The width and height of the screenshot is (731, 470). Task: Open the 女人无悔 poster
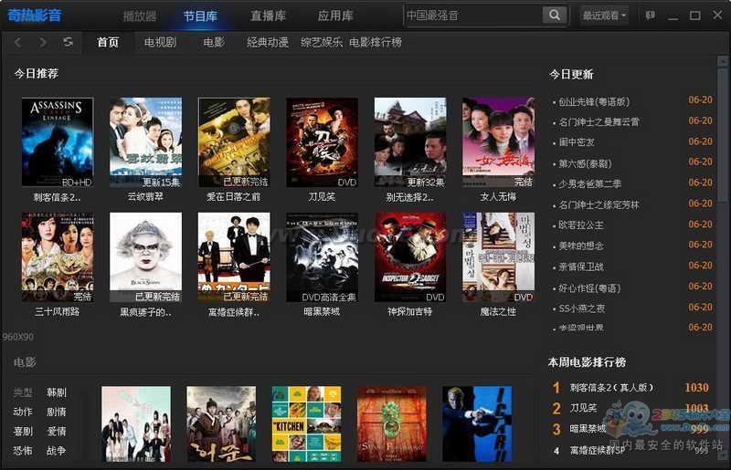pos(498,142)
